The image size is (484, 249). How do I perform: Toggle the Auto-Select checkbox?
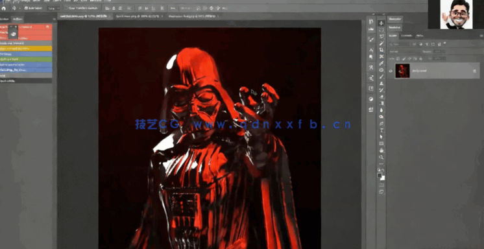click(x=26, y=8)
